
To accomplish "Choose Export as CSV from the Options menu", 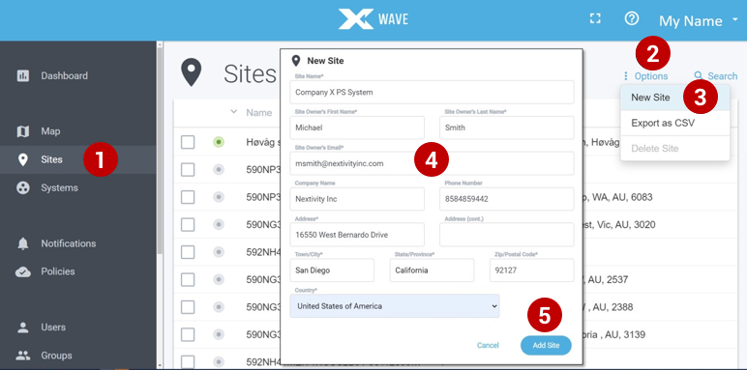I will click(675, 124).
